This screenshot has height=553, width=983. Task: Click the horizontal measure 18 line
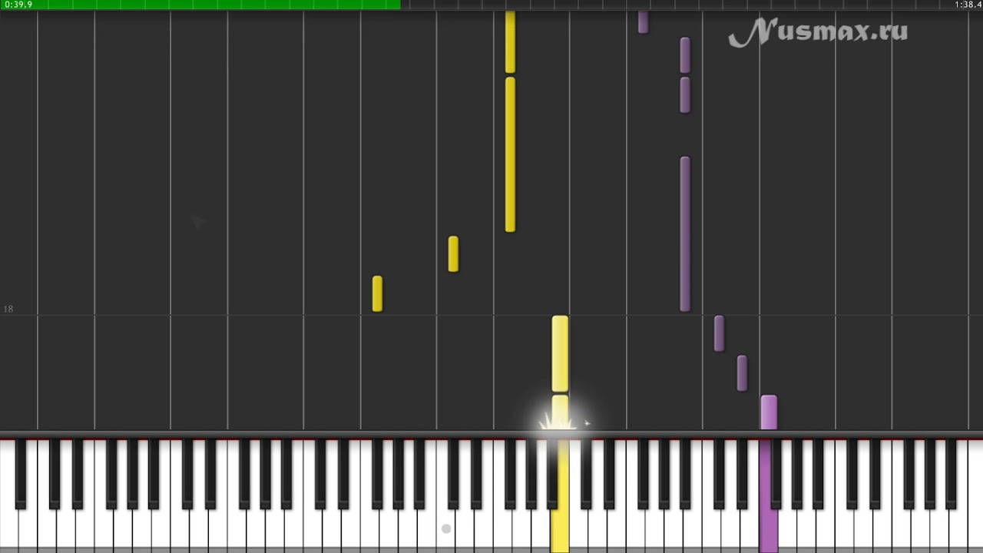click(x=491, y=315)
